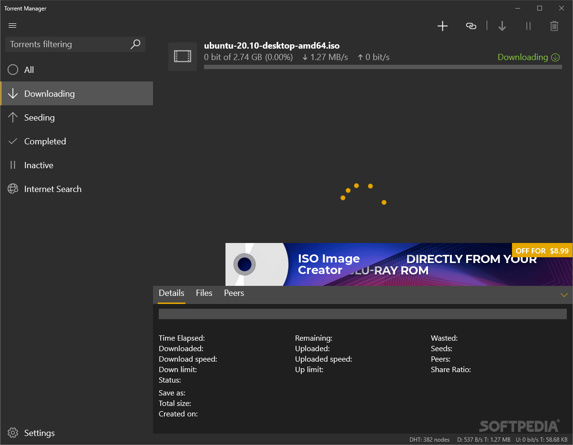Click the All circle sidebar icon
Screen dimensions: 573x445
pos(13,70)
